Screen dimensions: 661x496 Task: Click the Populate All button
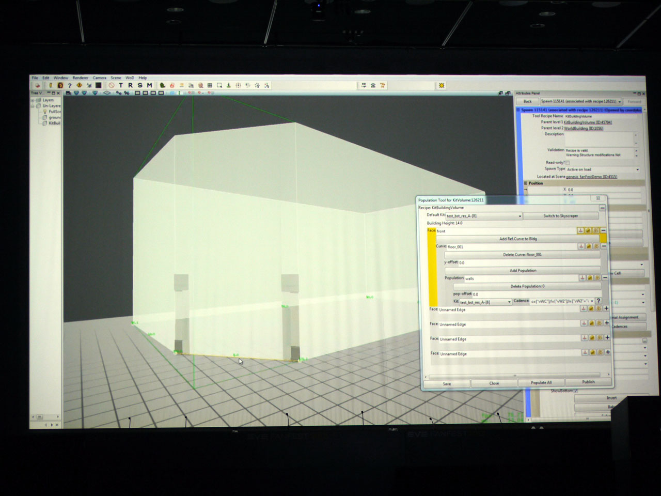pyautogui.click(x=541, y=383)
